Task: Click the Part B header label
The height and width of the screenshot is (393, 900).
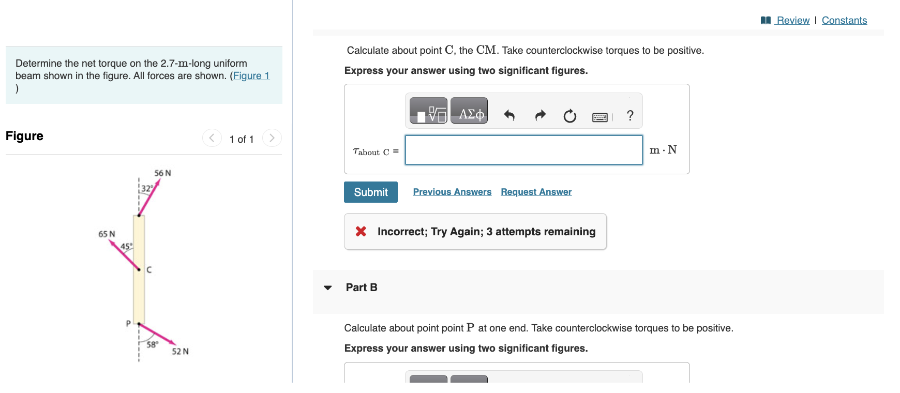Action: tap(362, 288)
